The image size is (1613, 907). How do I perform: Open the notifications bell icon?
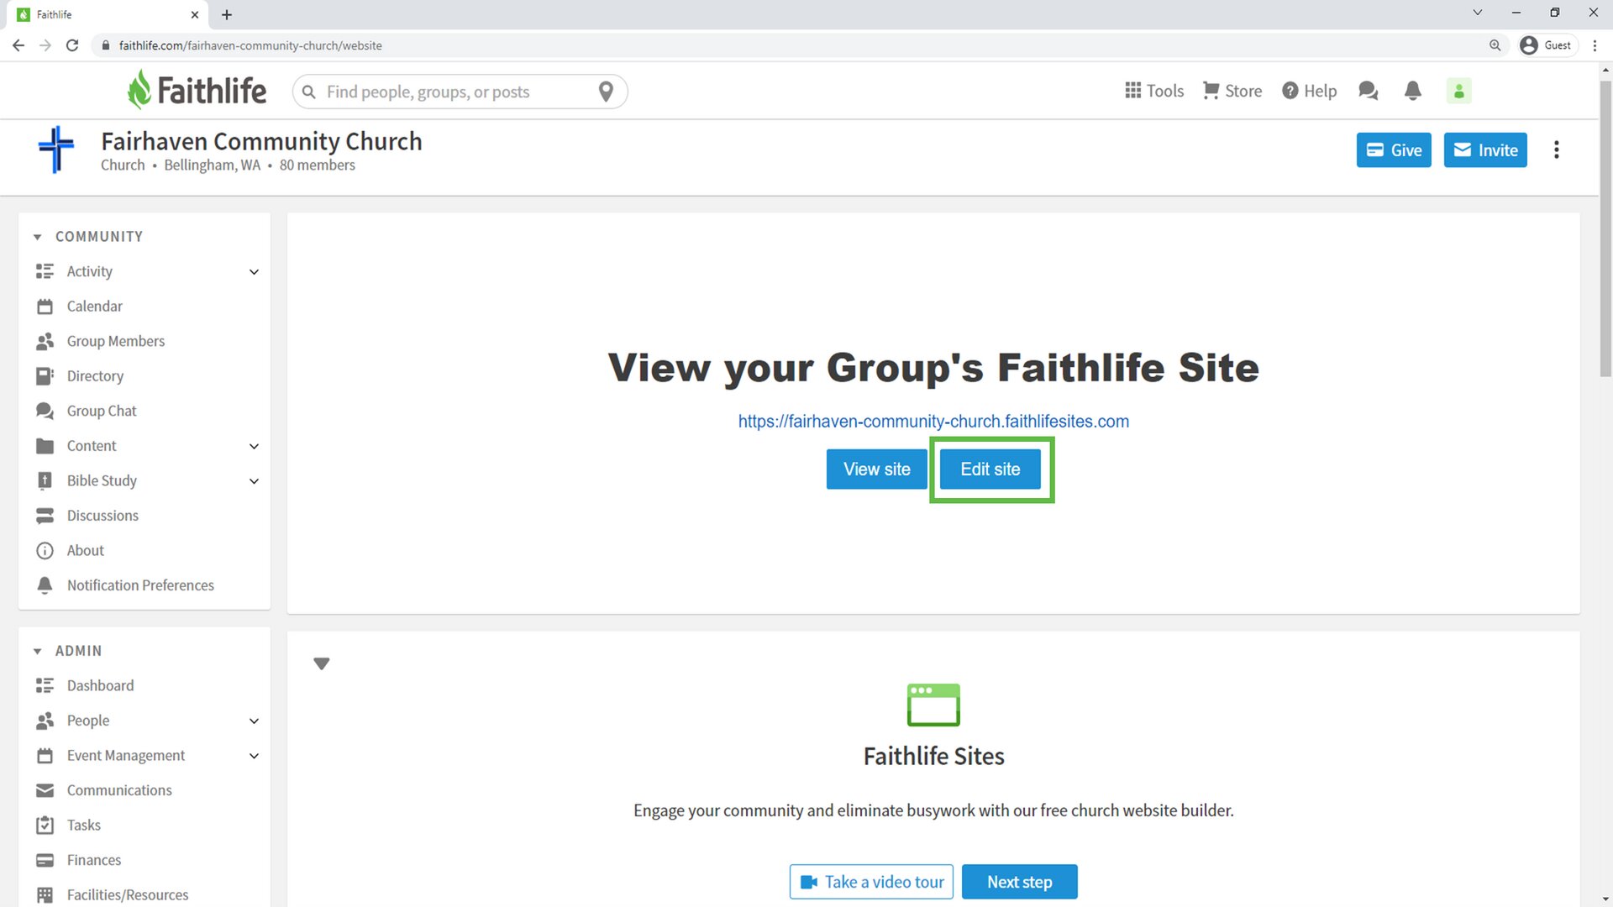pyautogui.click(x=1413, y=91)
